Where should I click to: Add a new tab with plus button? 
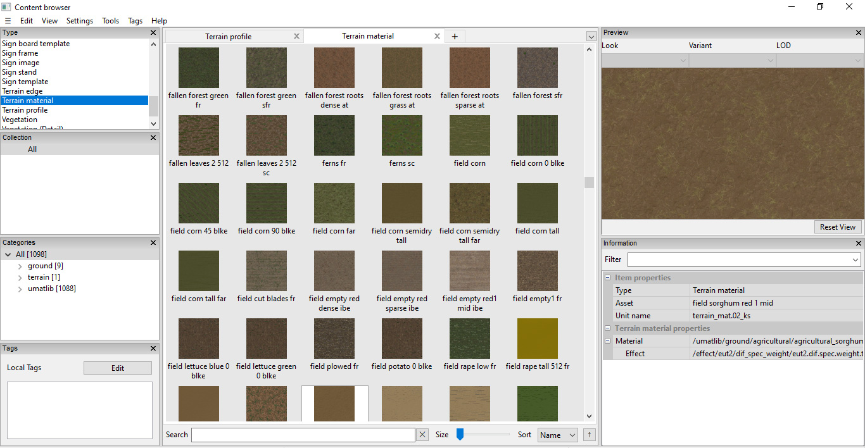point(455,36)
